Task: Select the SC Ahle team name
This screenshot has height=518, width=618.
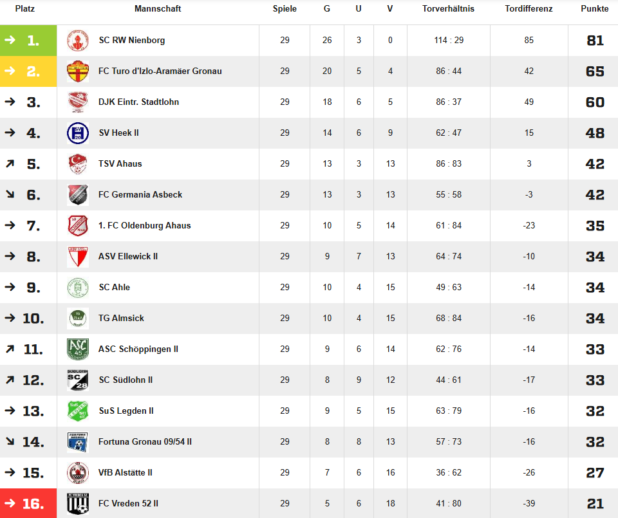Action: click(115, 288)
